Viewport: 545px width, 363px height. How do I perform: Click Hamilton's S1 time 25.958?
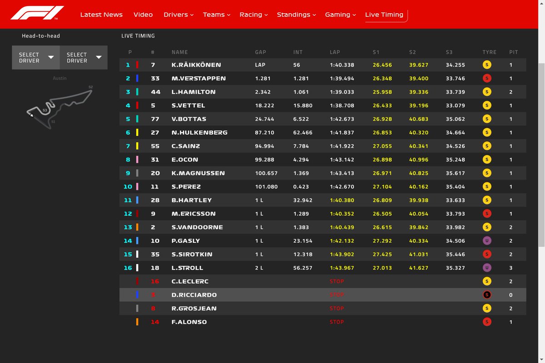click(x=382, y=92)
